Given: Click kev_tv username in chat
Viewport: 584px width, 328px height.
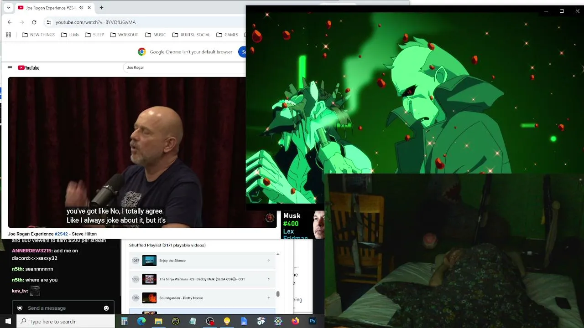Looking at the screenshot, I should pos(20,291).
